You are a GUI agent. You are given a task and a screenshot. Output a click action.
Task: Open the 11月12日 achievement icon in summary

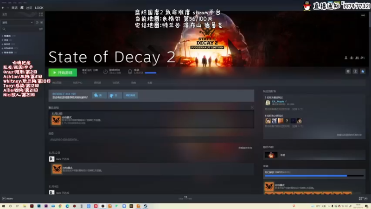click(x=56, y=120)
